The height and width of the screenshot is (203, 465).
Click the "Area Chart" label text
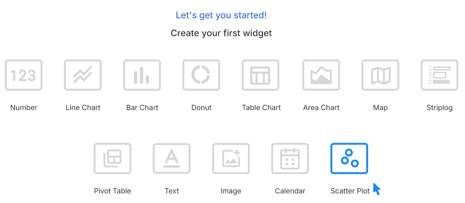(321, 107)
